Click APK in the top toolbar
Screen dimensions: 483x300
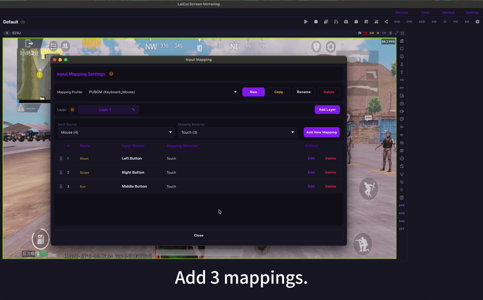[x=409, y=22]
